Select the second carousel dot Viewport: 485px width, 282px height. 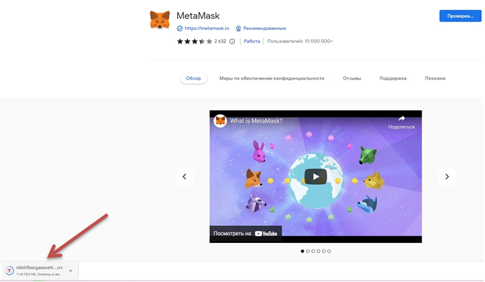point(308,251)
